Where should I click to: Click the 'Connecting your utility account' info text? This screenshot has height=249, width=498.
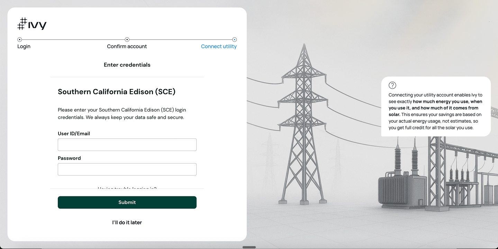[x=436, y=111]
